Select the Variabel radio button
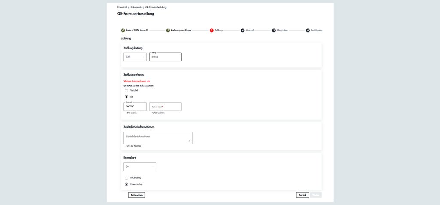This screenshot has width=440, height=205. pyautogui.click(x=127, y=91)
